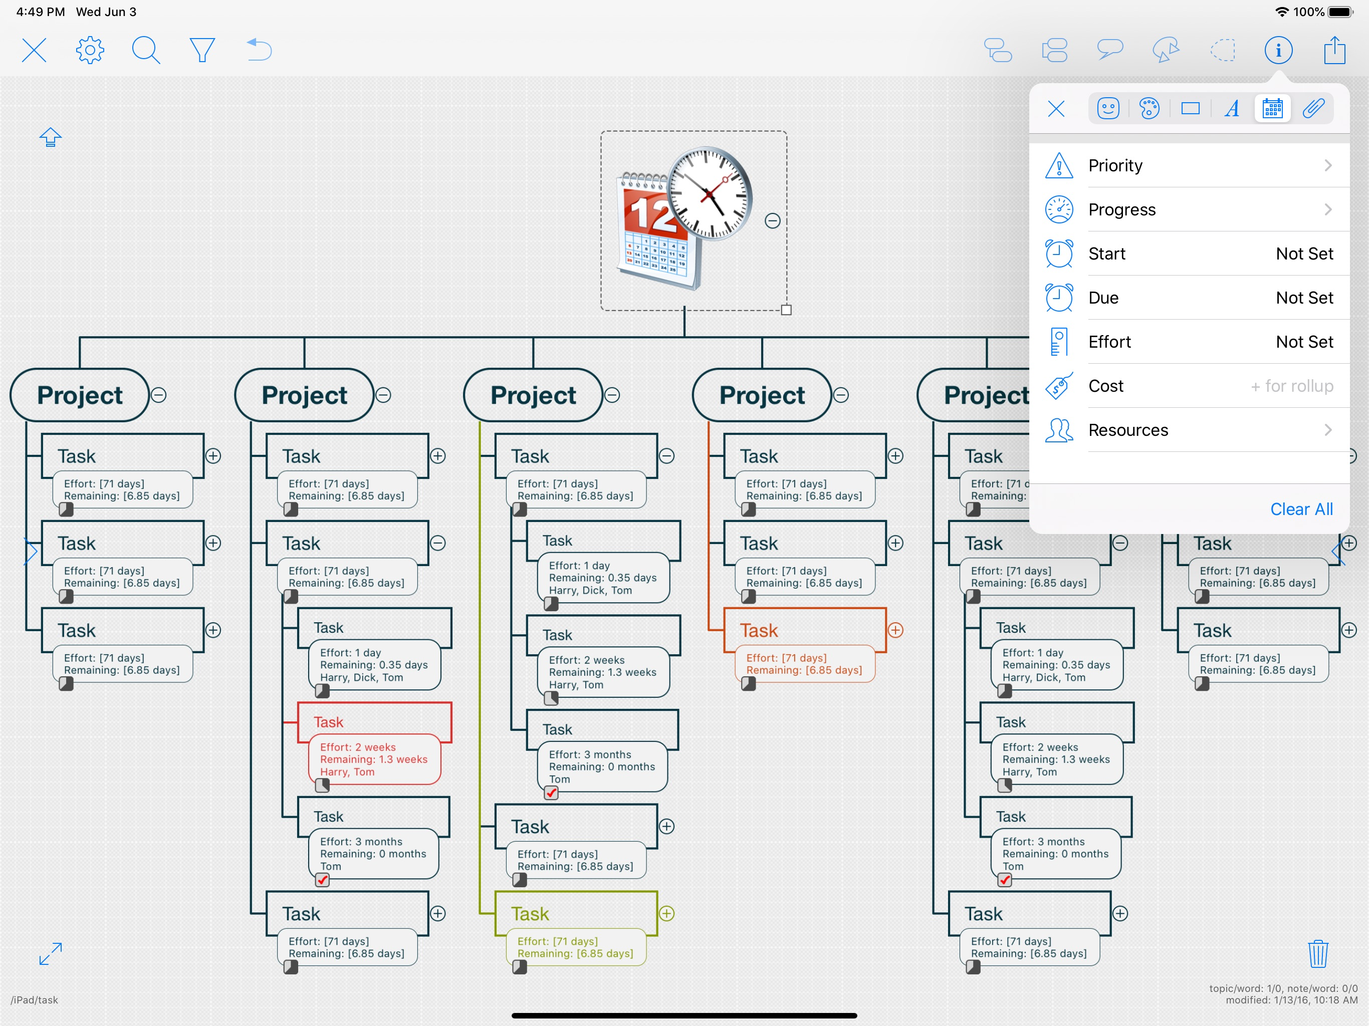Add a callout speech bubble
The height and width of the screenshot is (1026, 1369).
point(1110,50)
